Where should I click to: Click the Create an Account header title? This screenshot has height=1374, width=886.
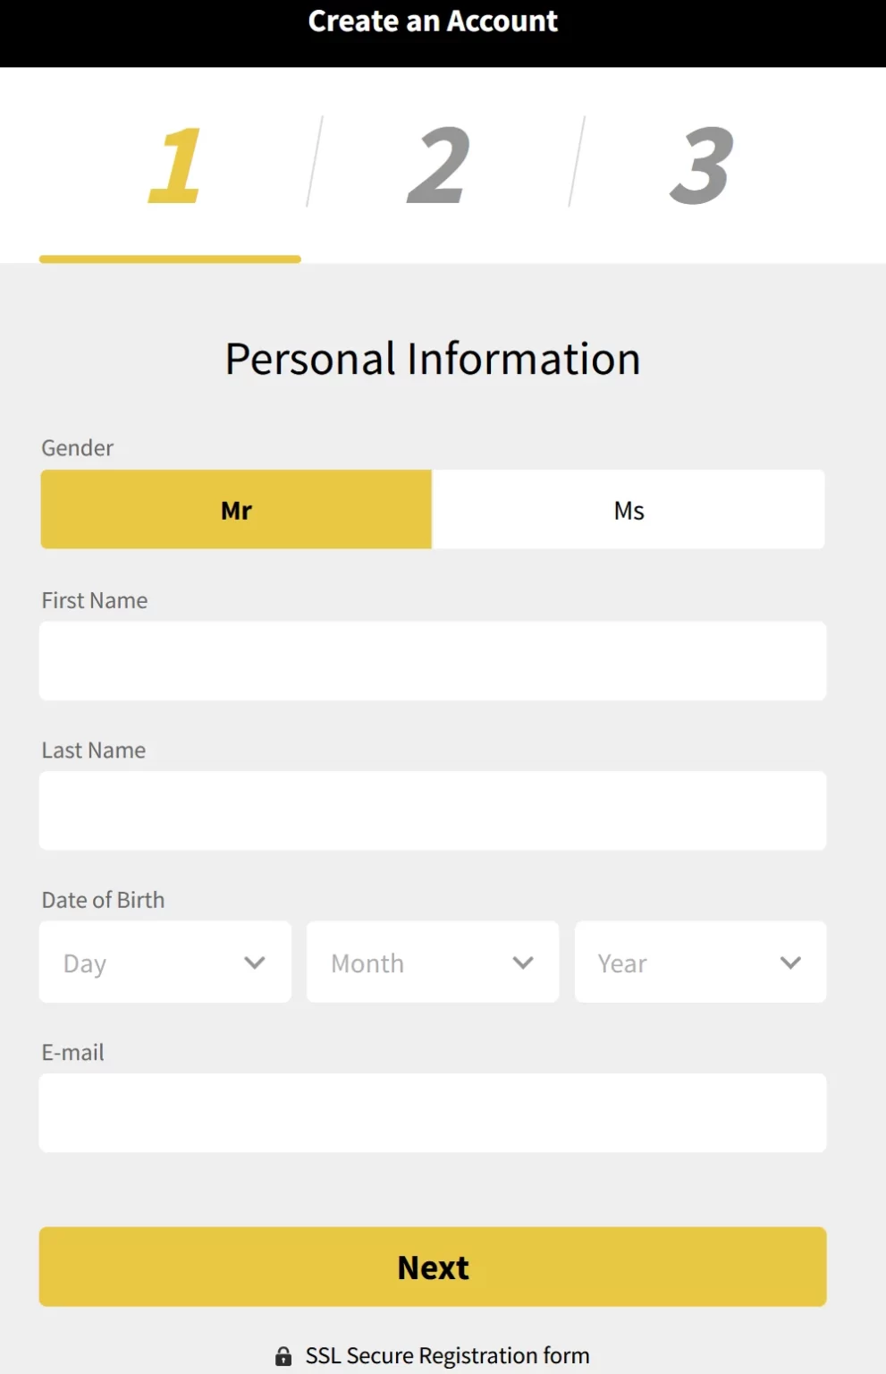click(433, 21)
